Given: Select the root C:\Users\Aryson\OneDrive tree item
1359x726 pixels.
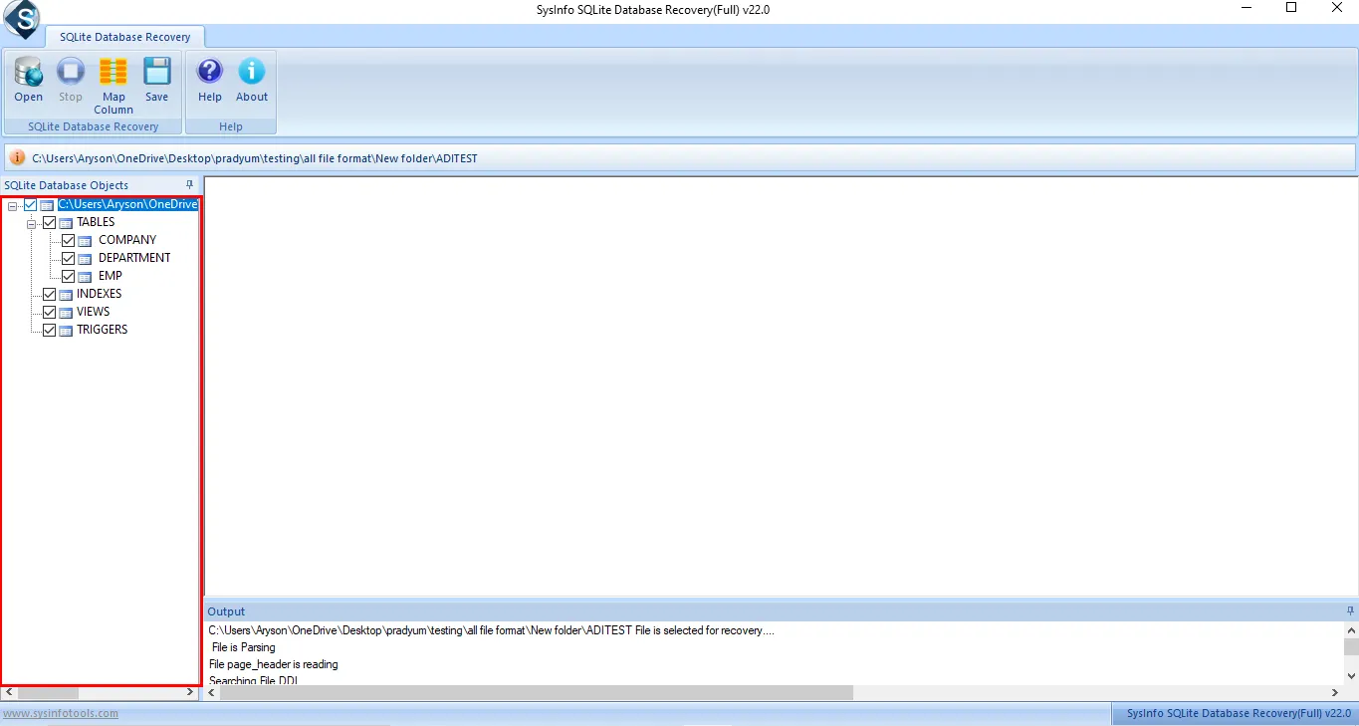Looking at the screenshot, I should [127, 204].
